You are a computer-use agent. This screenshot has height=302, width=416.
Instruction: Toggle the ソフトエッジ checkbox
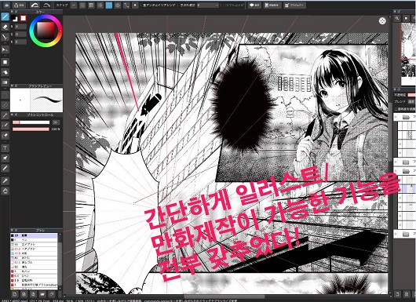pos(233,5)
